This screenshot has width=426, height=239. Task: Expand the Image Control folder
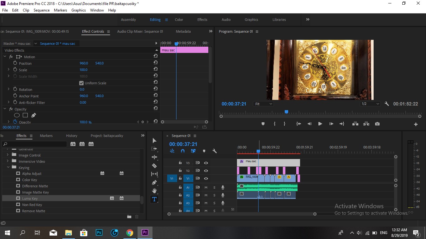pyautogui.click(x=8, y=155)
